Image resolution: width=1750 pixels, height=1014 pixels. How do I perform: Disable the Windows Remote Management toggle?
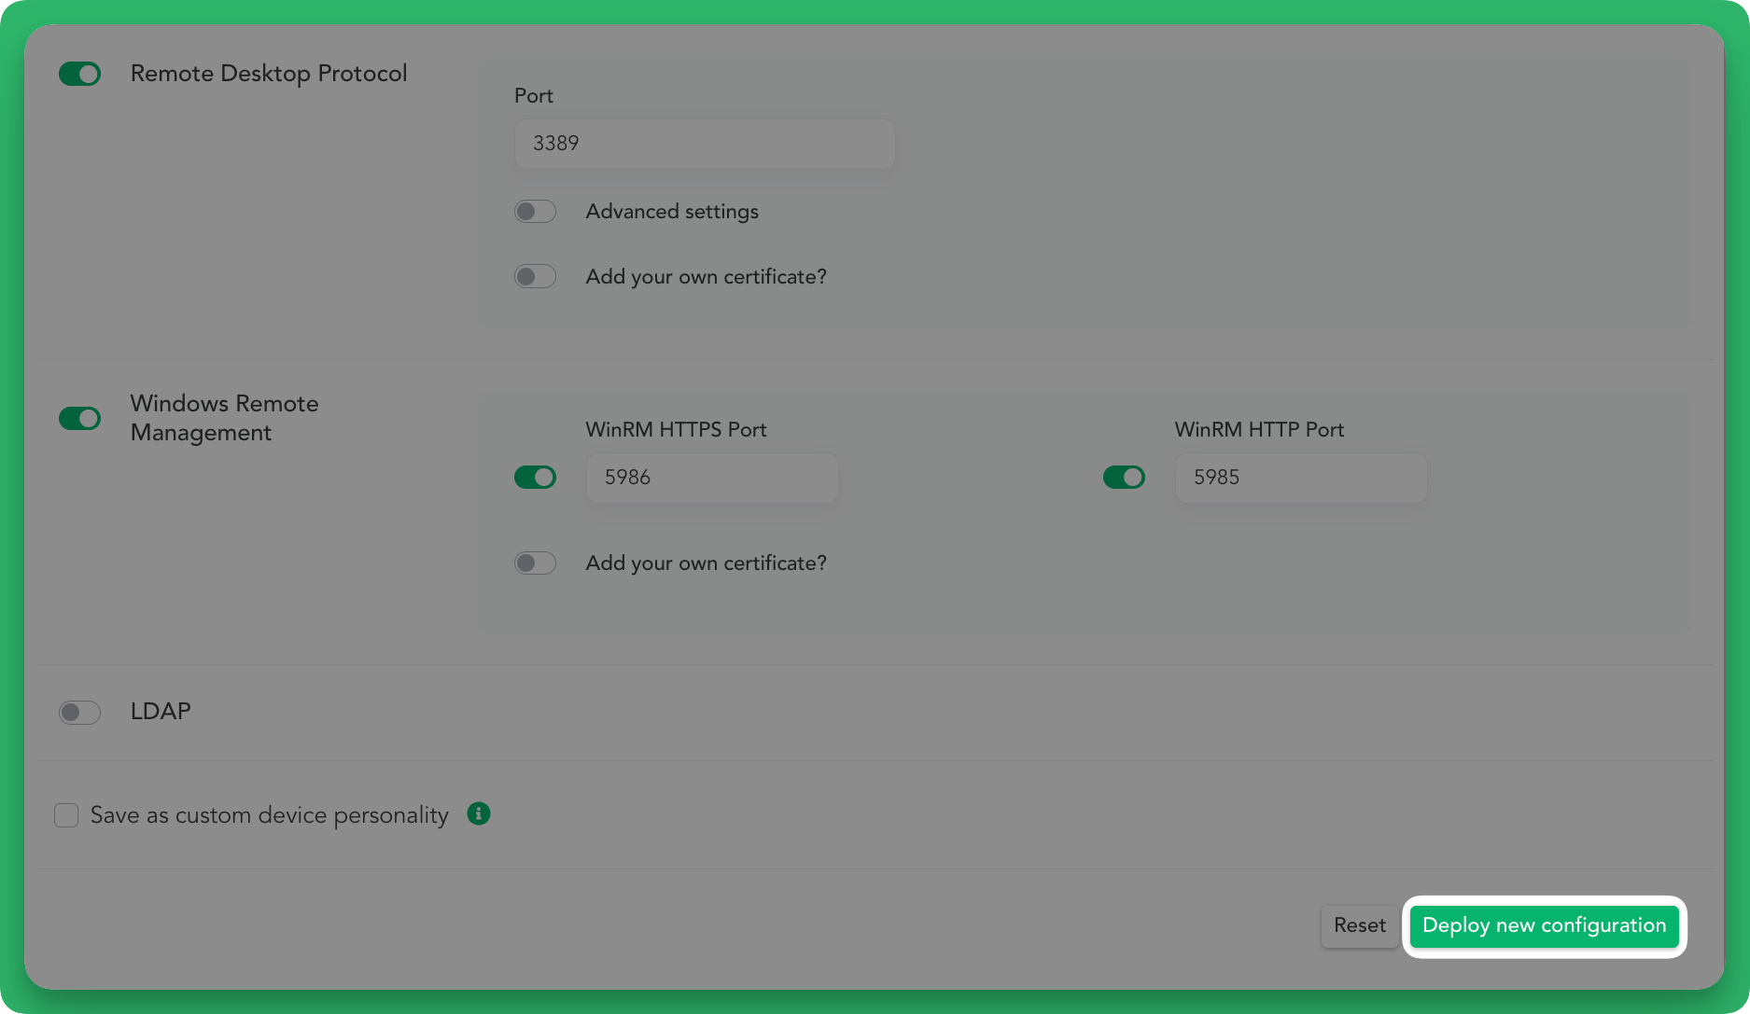tap(79, 418)
